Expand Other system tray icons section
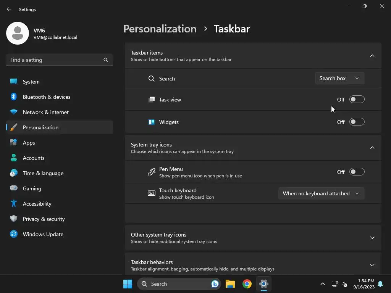 coord(253,238)
